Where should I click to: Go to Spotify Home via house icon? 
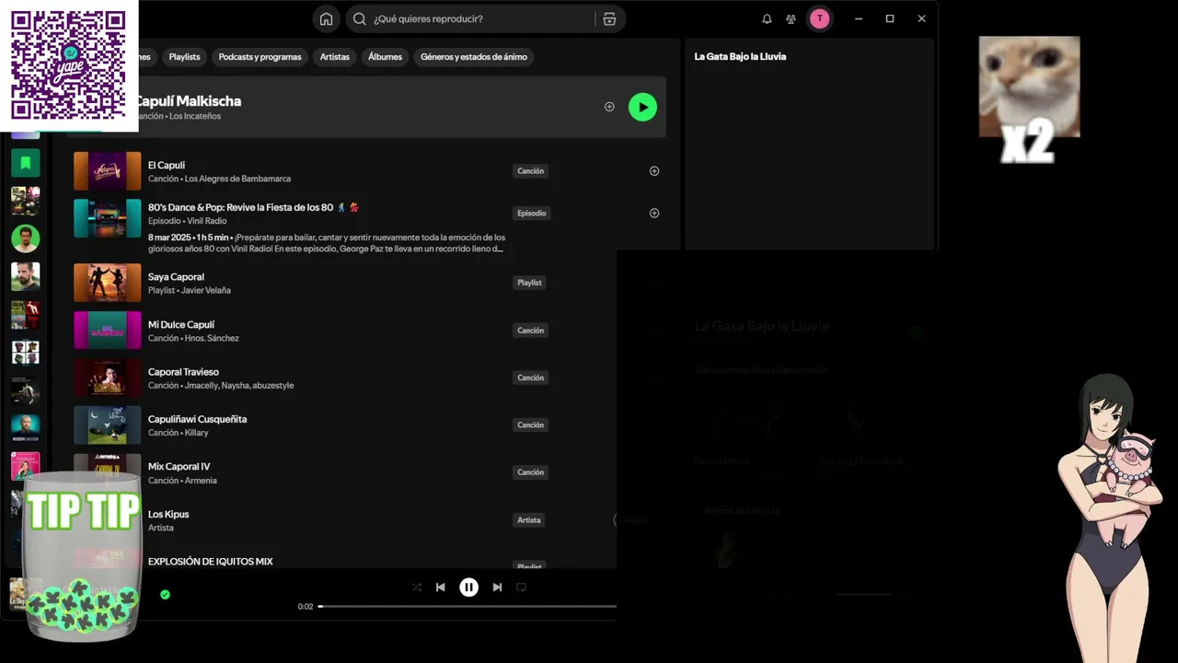pos(326,19)
